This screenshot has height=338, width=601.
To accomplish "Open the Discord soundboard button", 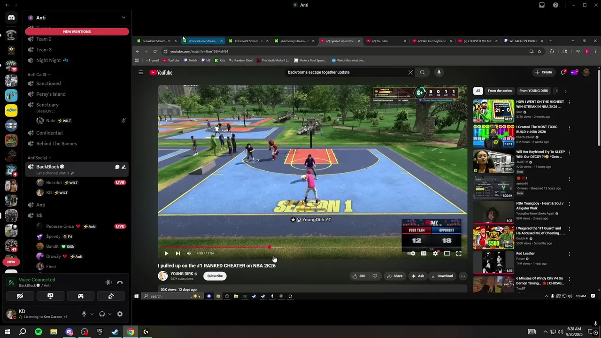I will coord(111,296).
